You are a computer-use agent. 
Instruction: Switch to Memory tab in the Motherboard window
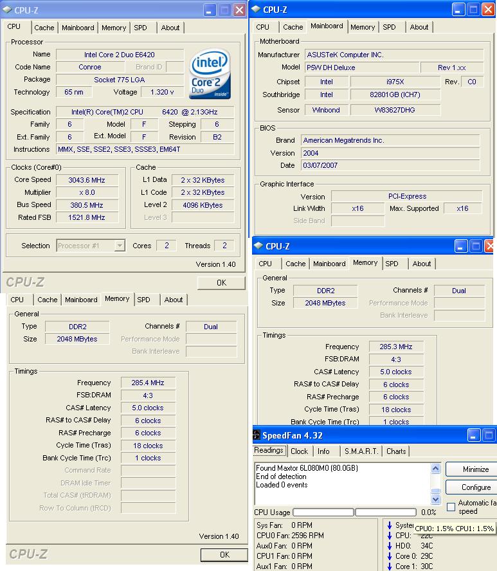click(363, 27)
